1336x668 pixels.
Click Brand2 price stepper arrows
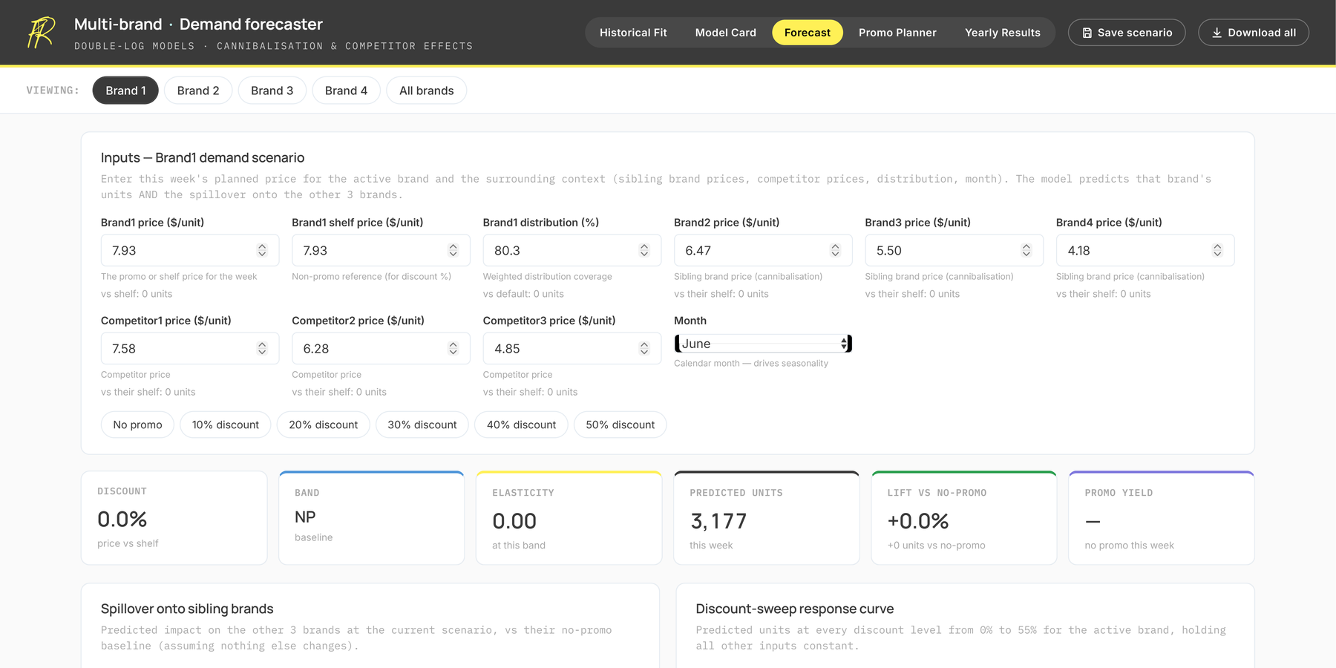point(835,250)
